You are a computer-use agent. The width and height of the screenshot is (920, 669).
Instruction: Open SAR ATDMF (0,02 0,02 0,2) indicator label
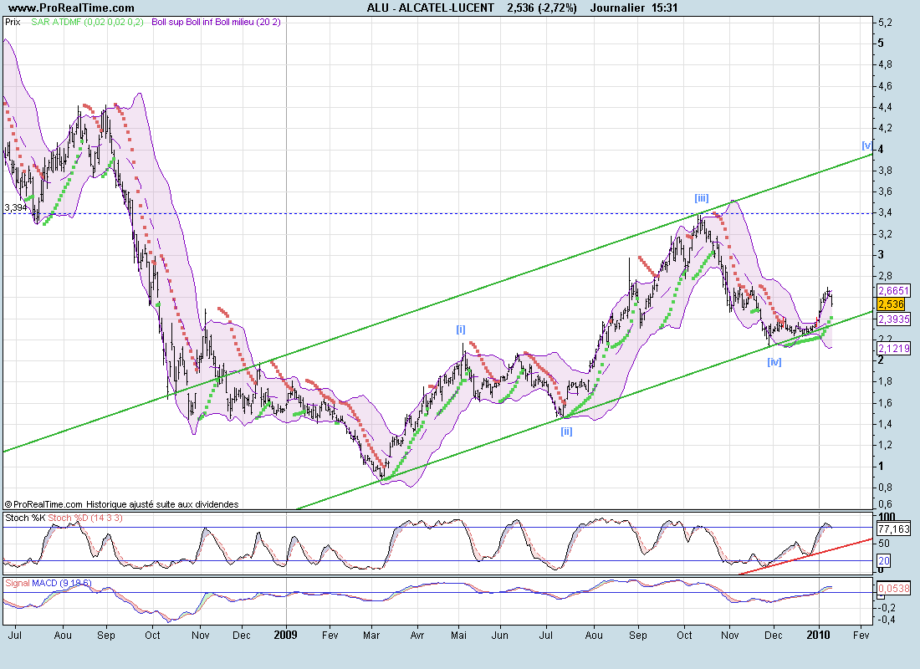[x=88, y=22]
